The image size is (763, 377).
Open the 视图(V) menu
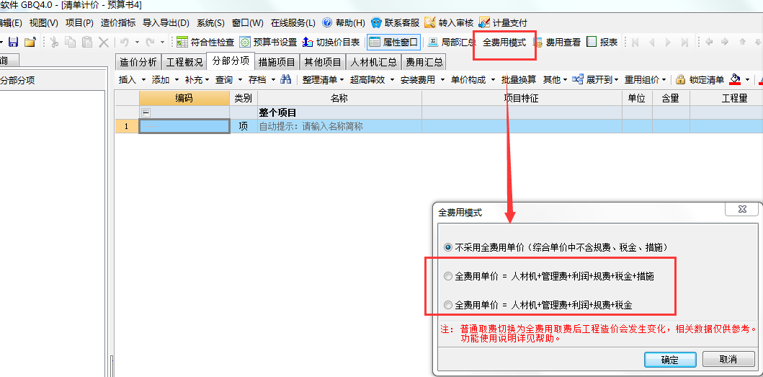tap(43, 22)
